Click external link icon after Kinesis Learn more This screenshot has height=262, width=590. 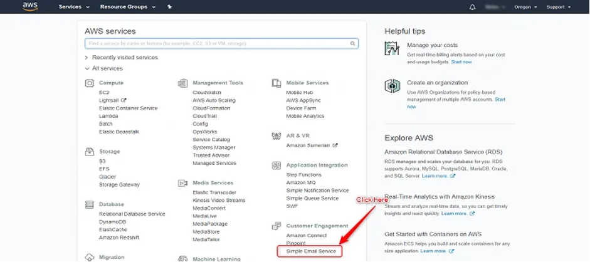472,214
